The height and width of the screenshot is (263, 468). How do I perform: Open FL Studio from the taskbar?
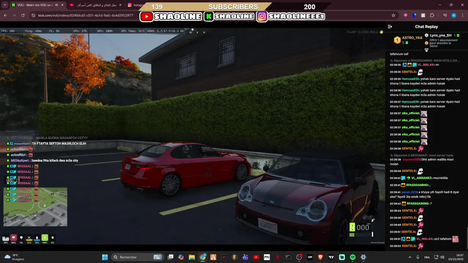click(x=235, y=257)
